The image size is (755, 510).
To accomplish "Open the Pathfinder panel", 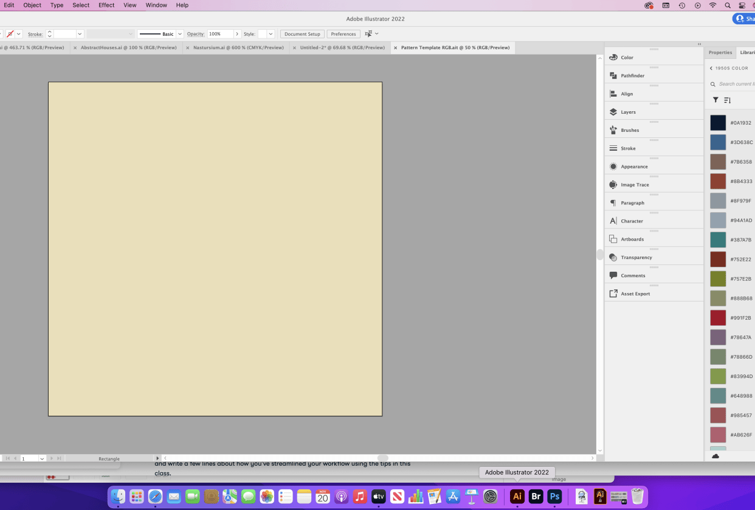I will pos(632,75).
